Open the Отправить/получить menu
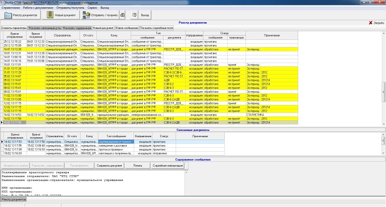The width and height of the screenshot is (386, 207). point(70,8)
